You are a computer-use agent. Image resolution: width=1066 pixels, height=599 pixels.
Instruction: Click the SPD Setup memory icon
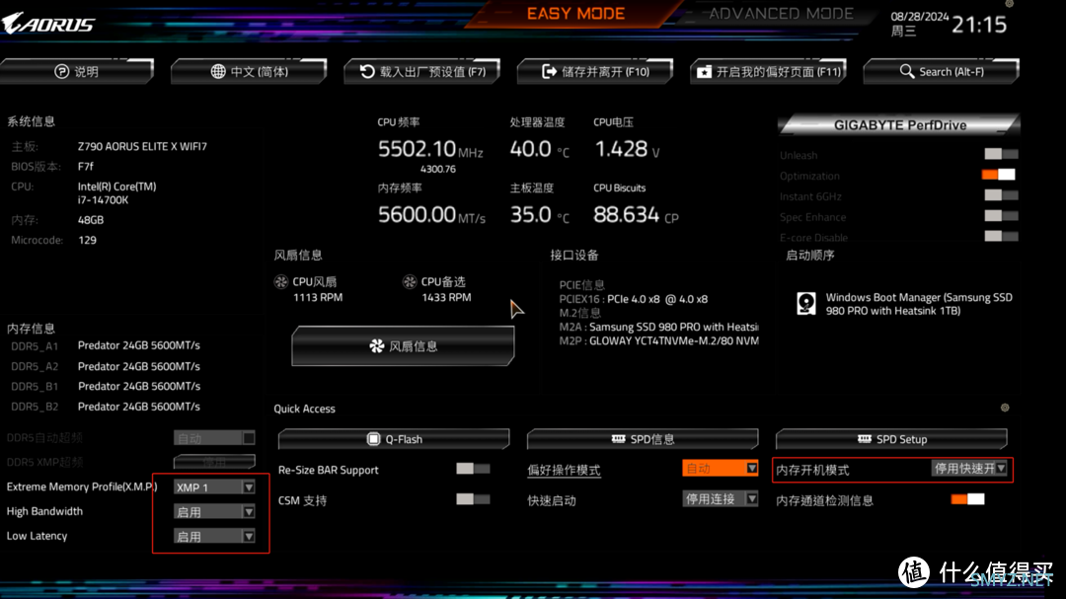[x=864, y=439]
